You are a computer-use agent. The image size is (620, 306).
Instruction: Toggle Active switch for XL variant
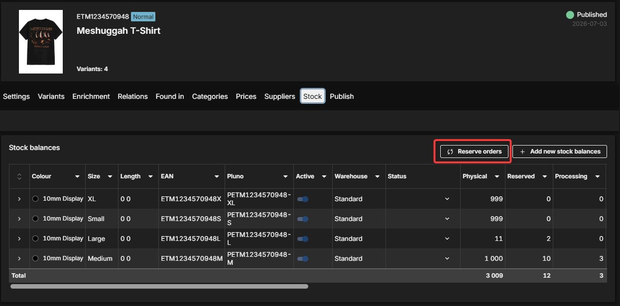pos(303,199)
